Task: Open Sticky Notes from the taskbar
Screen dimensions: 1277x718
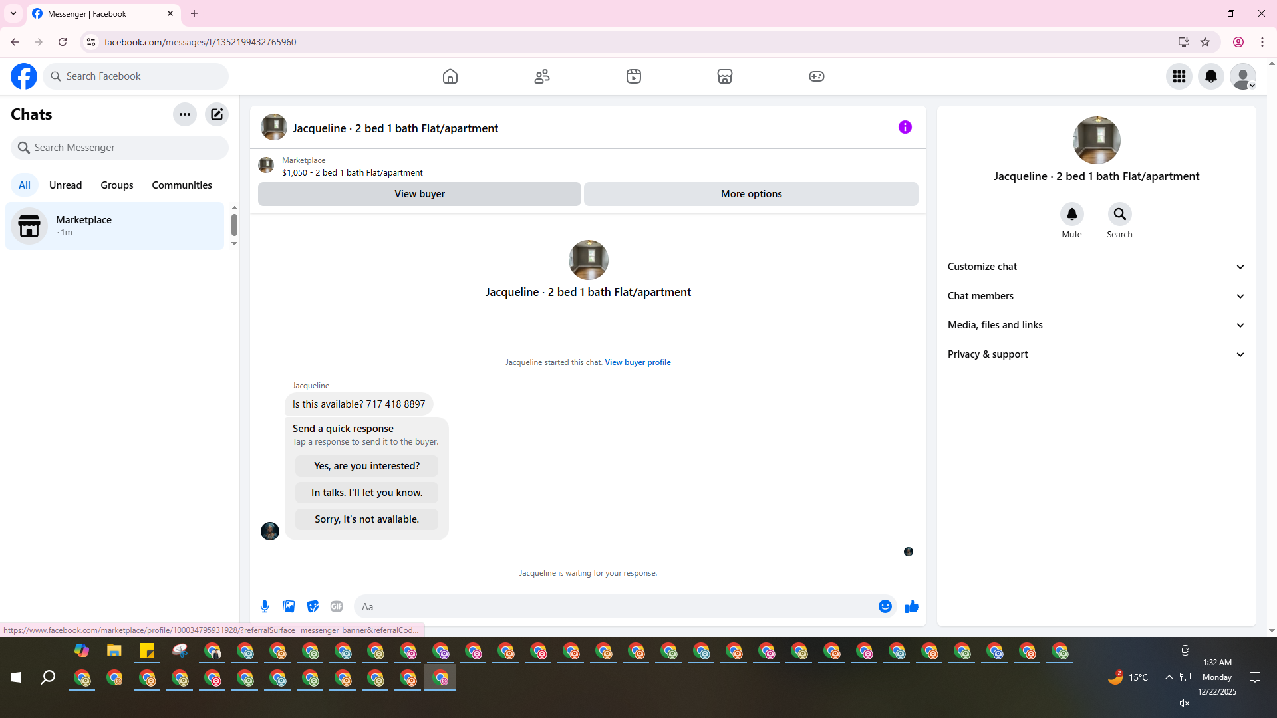Action: click(x=147, y=651)
